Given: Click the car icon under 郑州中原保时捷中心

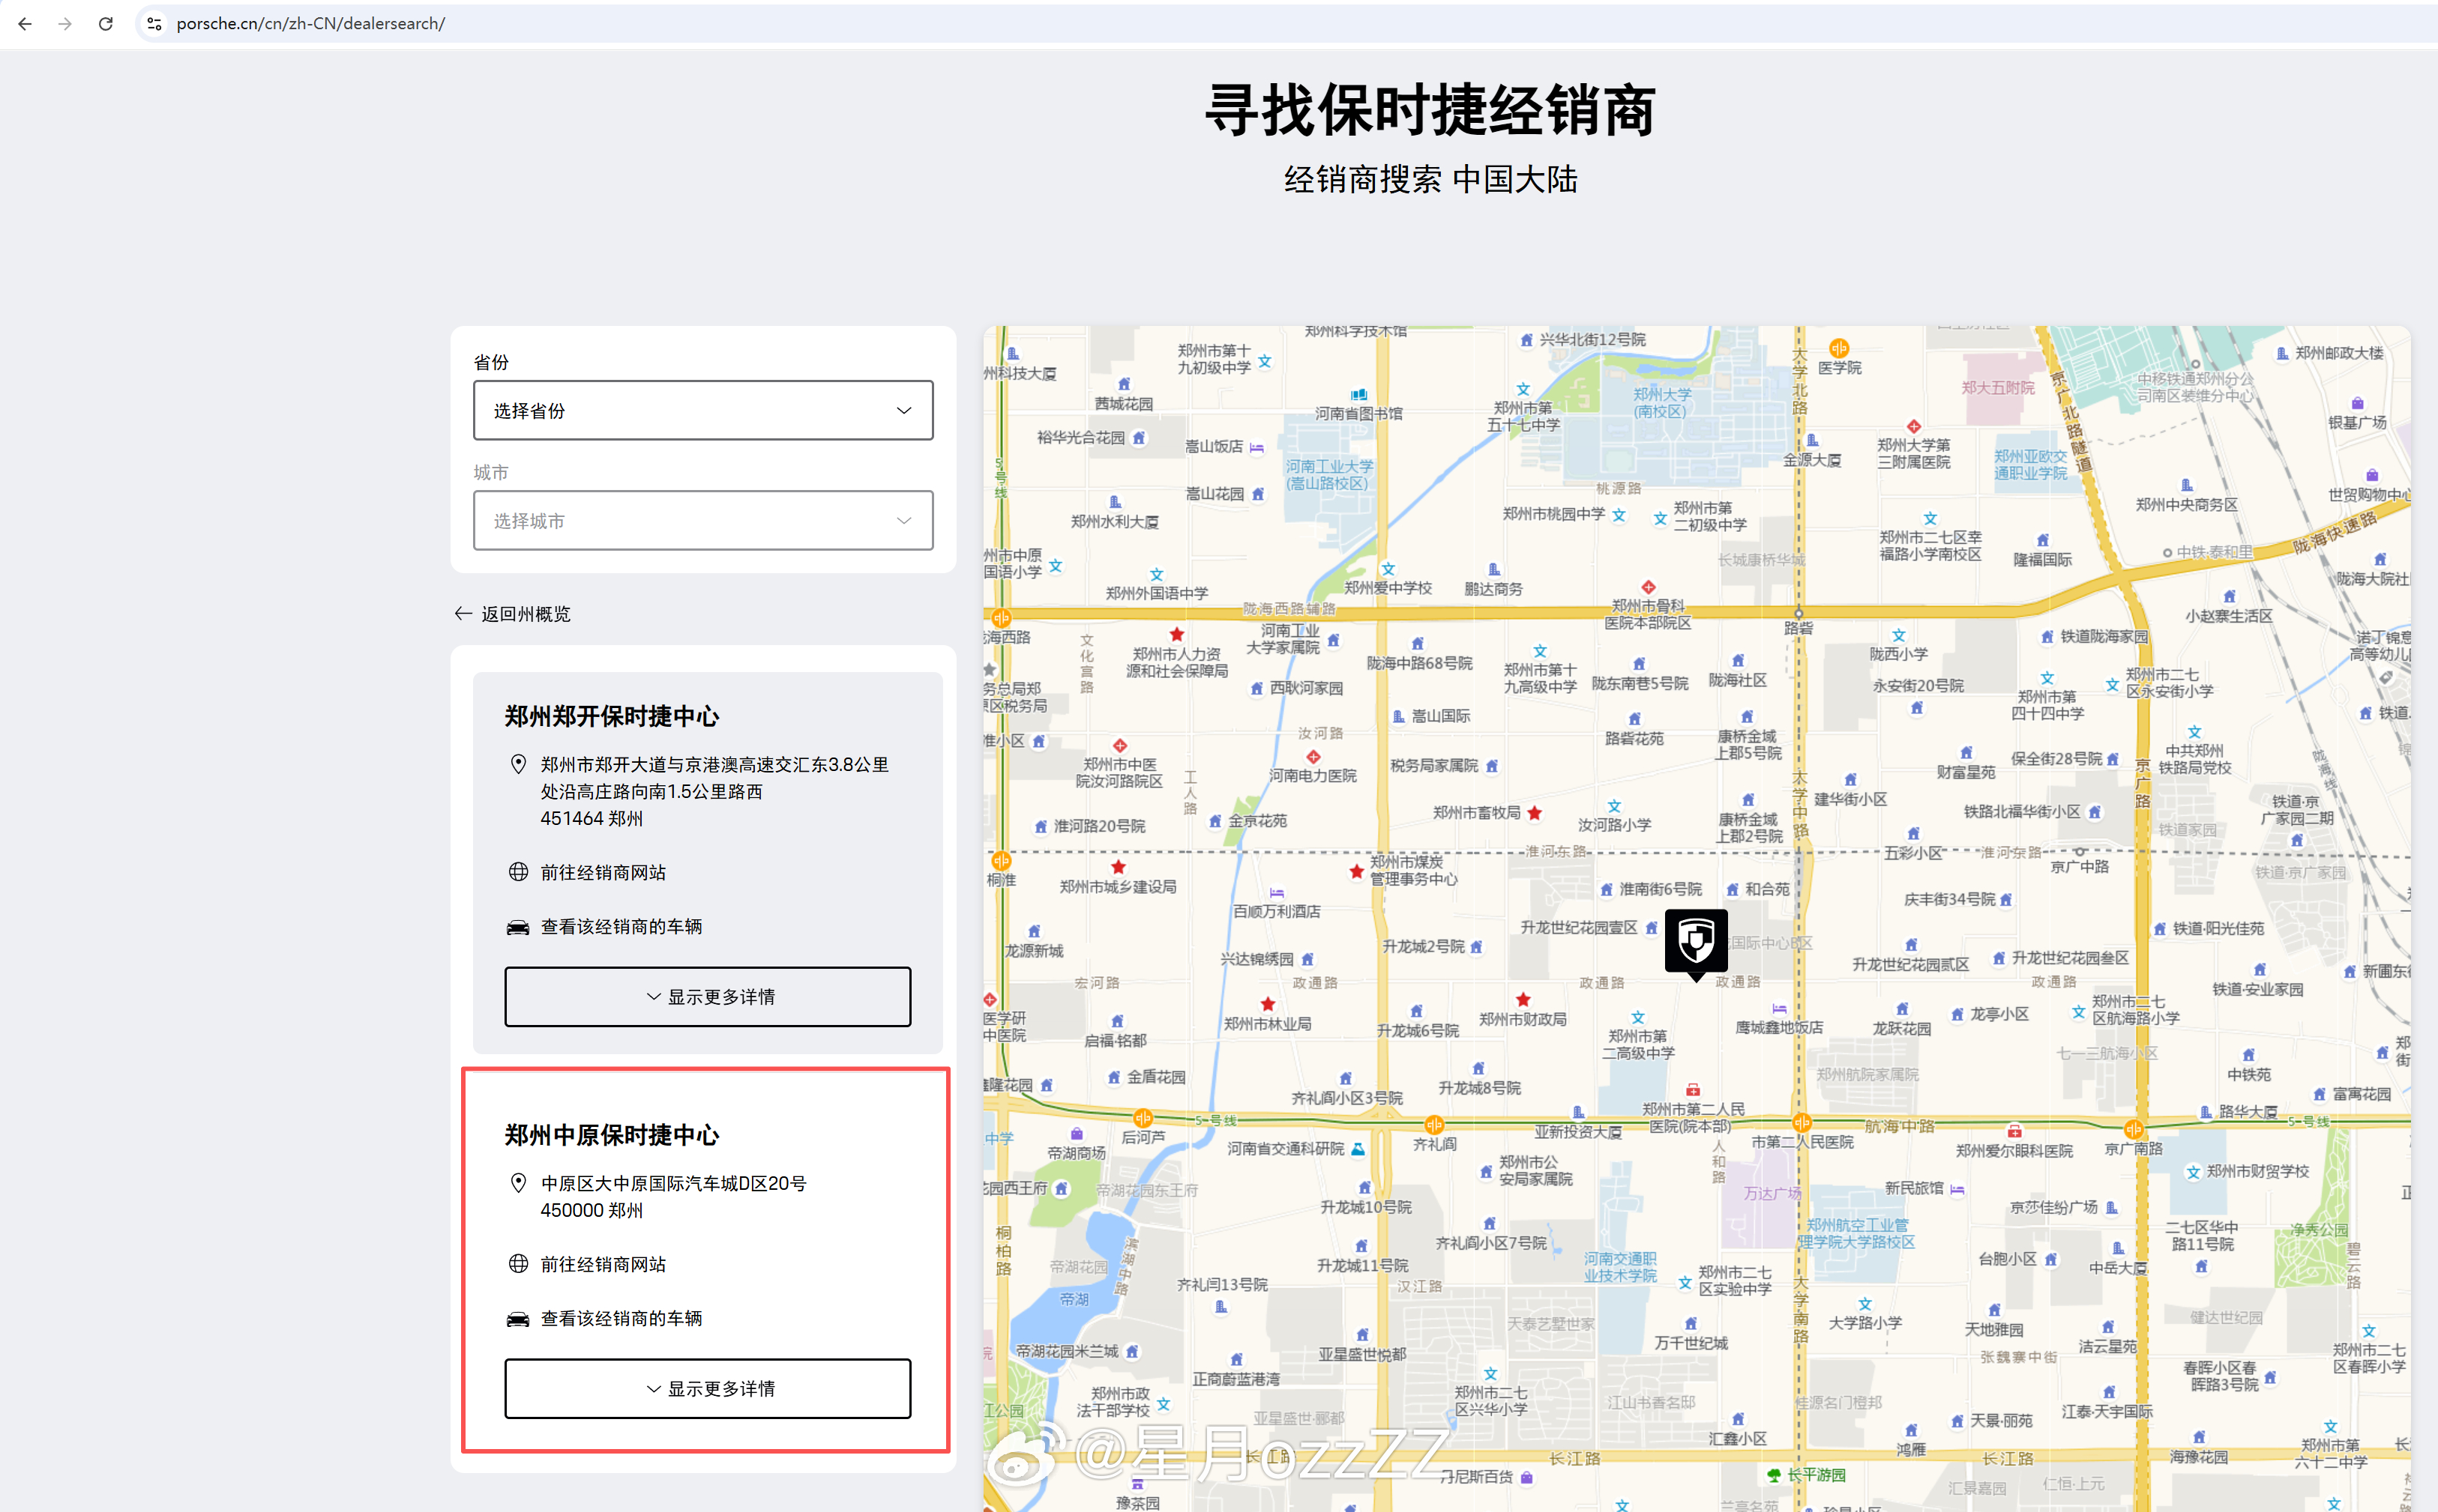Looking at the screenshot, I should click(518, 1319).
